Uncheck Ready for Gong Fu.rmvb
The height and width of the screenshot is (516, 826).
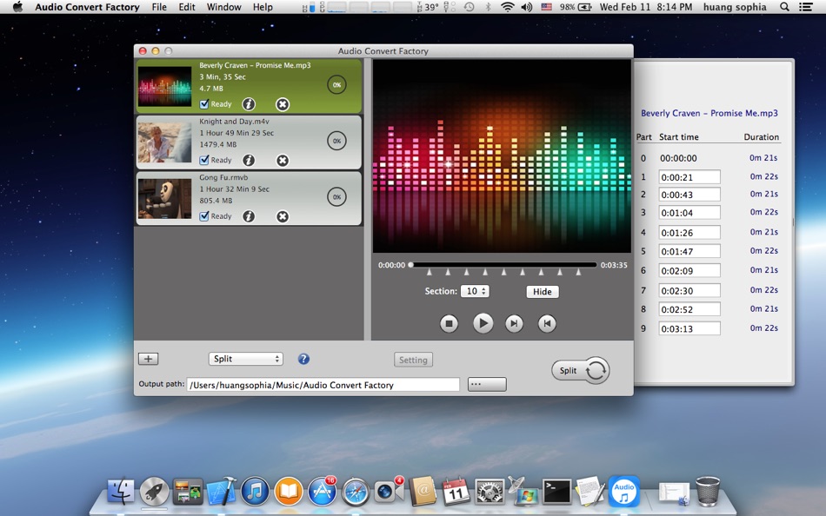click(x=204, y=216)
